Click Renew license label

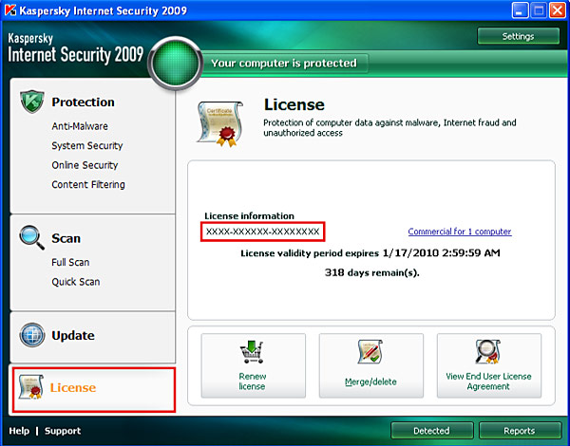pyautogui.click(x=253, y=381)
